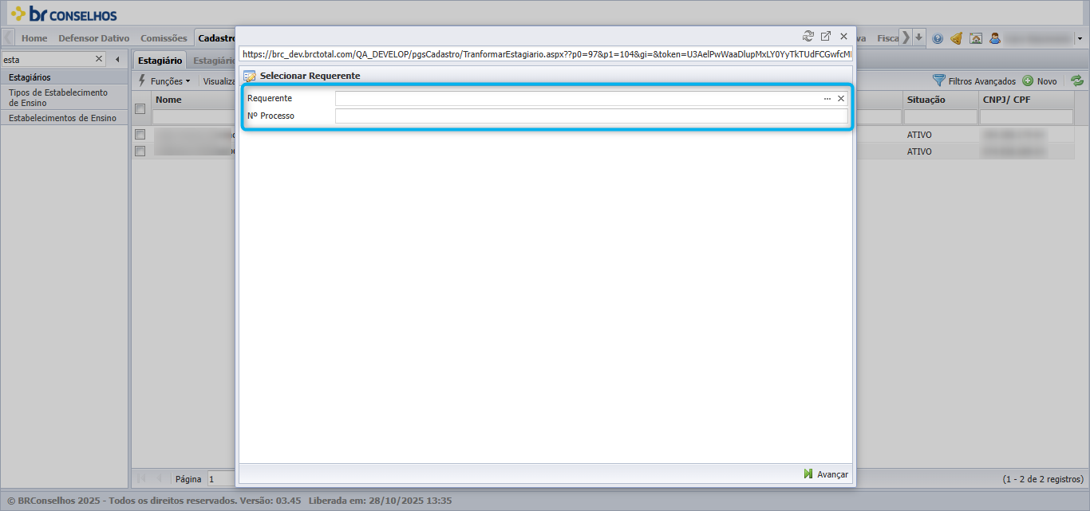The image size is (1090, 511).
Task: Check the first grid row checkbox
Action: (140, 134)
